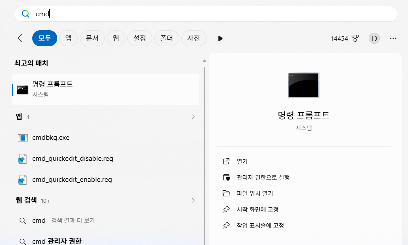This screenshot has height=245, width=408.
Task: Click the large Command Prompt preview icon
Action: [303, 85]
